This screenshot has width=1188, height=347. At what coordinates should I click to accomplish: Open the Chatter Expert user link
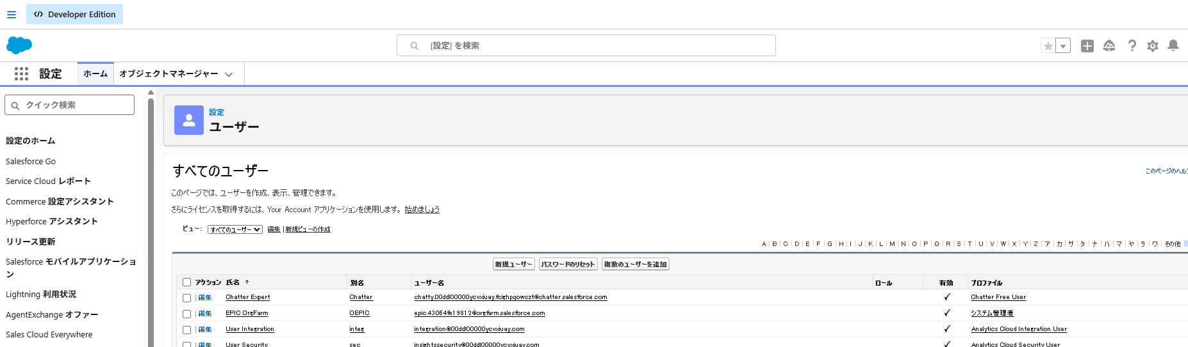[x=247, y=297]
